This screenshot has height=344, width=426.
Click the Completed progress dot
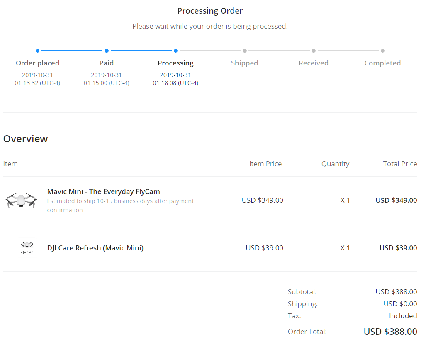point(382,51)
